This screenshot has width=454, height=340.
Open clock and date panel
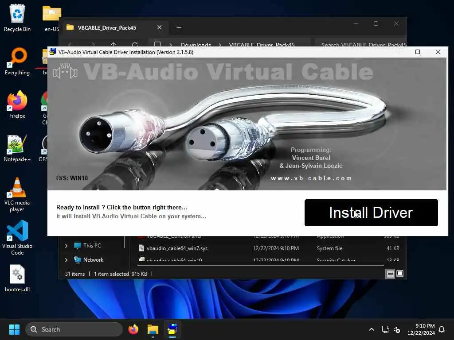pos(421,329)
